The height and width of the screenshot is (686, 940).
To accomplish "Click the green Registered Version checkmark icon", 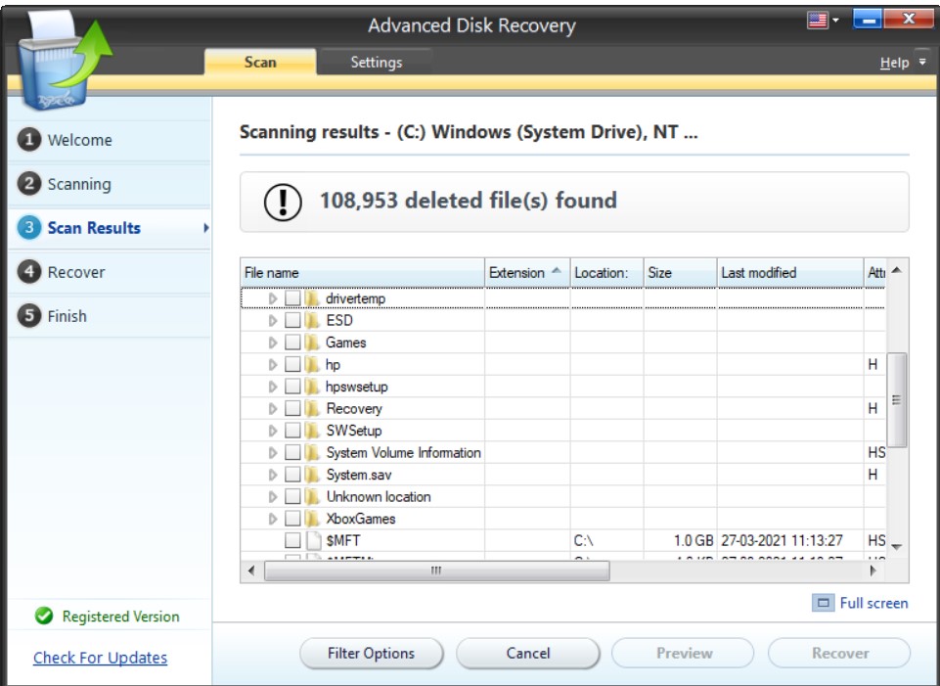I will click(x=43, y=617).
